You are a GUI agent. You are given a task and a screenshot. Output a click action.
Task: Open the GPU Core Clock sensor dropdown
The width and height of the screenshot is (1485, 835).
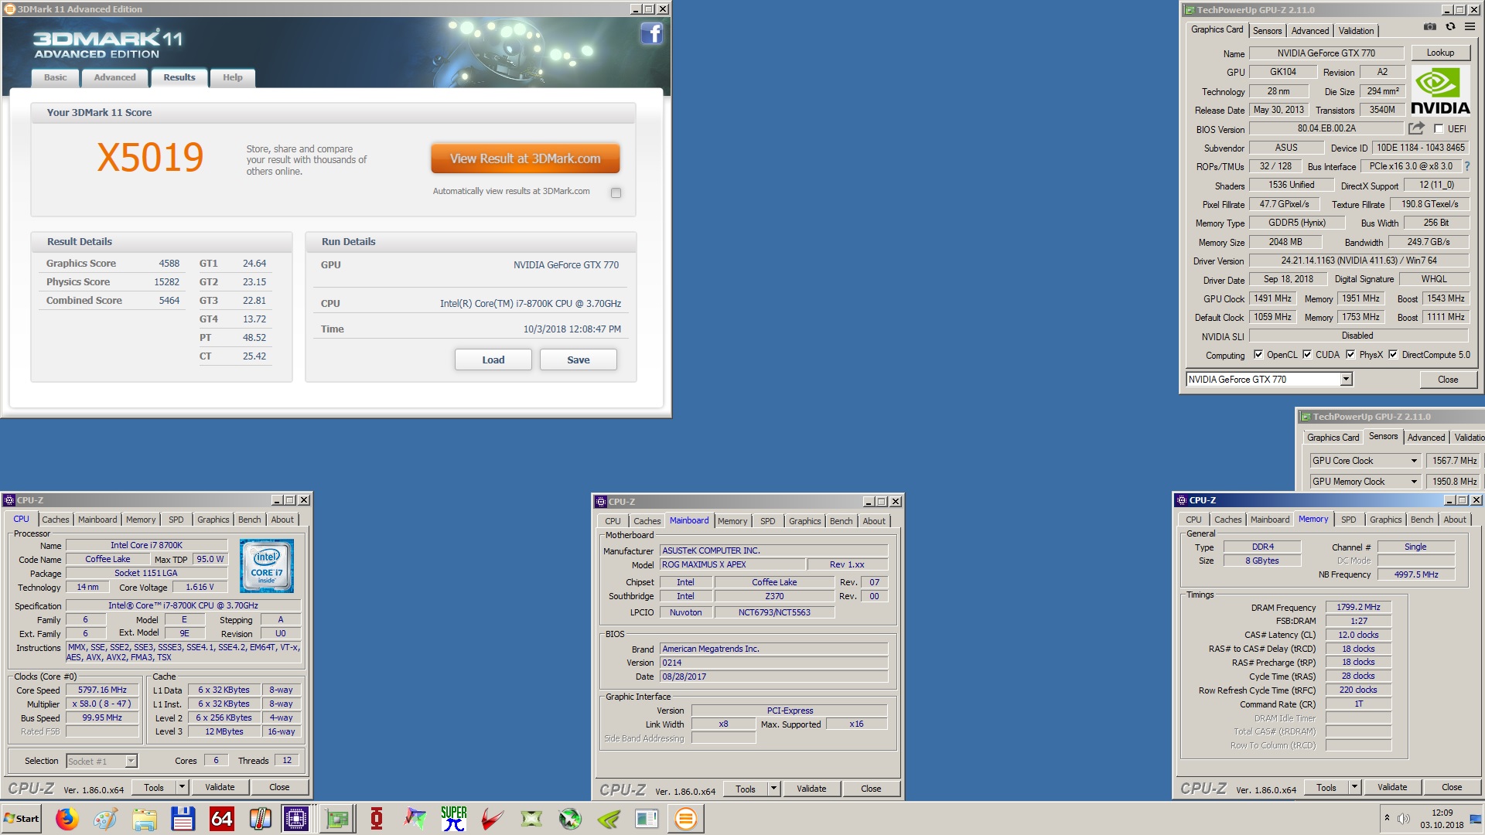pyautogui.click(x=1414, y=461)
